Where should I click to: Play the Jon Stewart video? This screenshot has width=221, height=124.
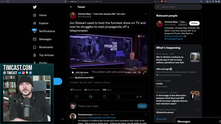pos(73,73)
